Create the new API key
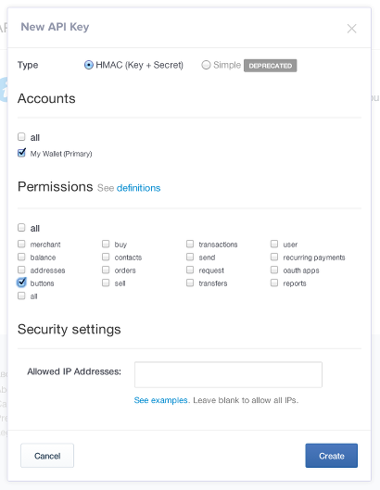Image resolution: width=380 pixels, height=490 pixels. pos(332,456)
